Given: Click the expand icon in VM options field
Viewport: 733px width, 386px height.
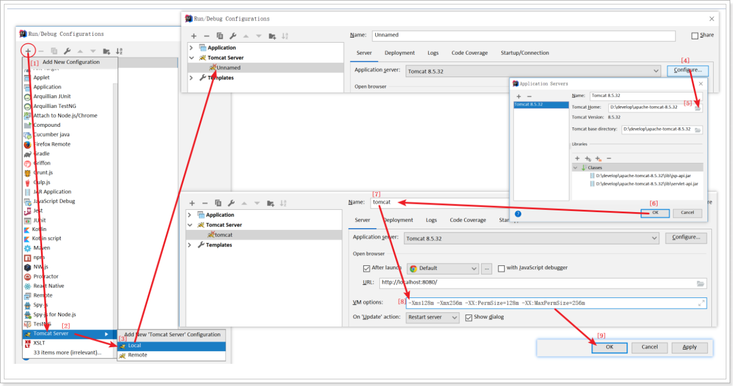Looking at the screenshot, I should click(701, 303).
